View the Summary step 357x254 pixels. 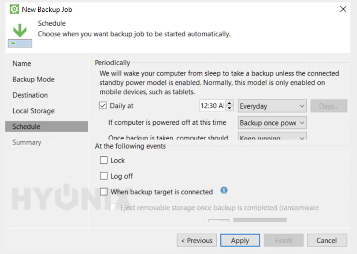point(26,142)
